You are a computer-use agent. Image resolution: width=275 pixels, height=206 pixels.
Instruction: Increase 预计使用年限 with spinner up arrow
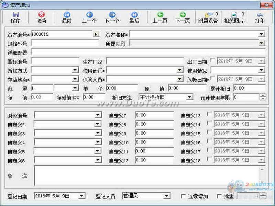point(263,95)
